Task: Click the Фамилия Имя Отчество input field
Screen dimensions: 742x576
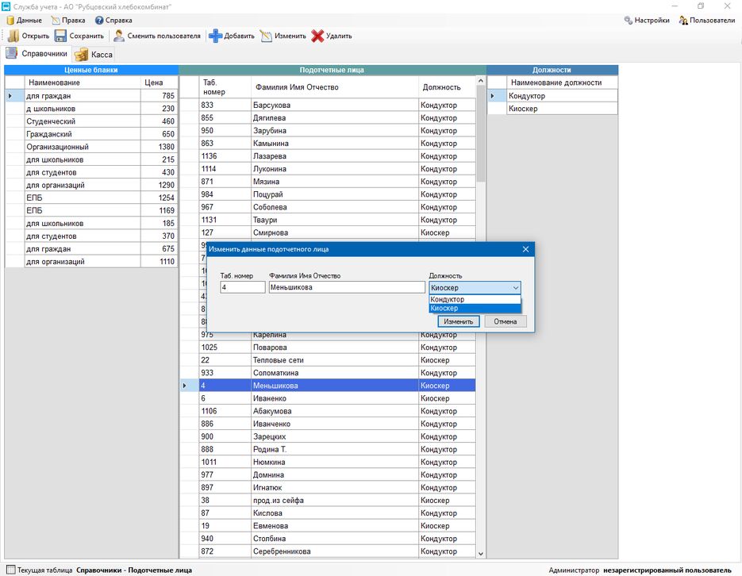Action: point(347,287)
